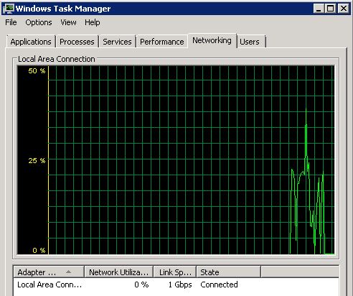353x296 pixels.
Task: Sort by Network Utilization column header
Action: click(x=118, y=272)
